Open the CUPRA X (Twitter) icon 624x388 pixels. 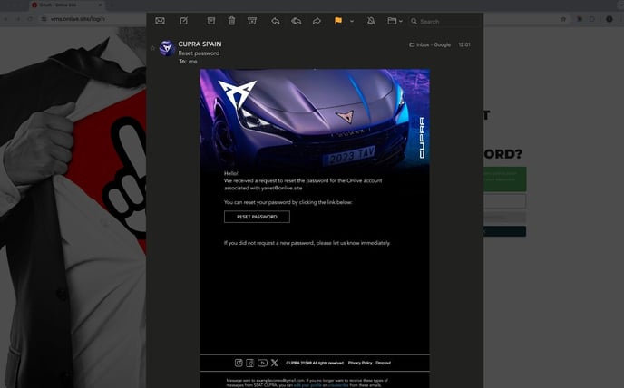coord(274,363)
